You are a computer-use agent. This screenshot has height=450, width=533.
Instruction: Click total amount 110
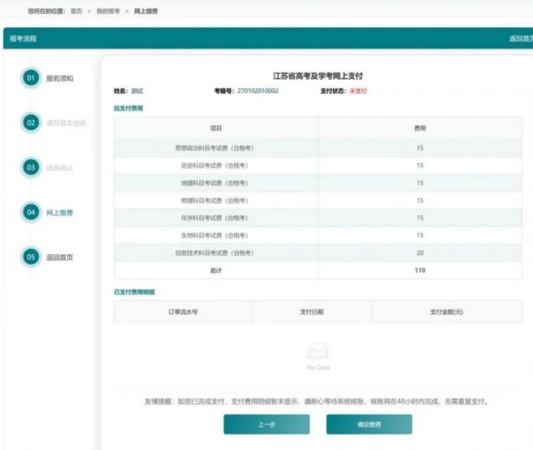[x=420, y=270]
